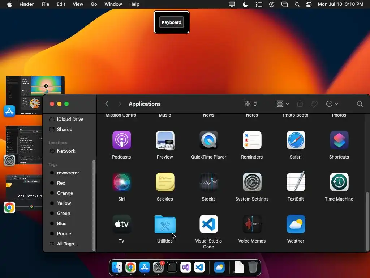Screen dimensions: 370x278
Task: Select the QuickTime Player icon
Action: pos(208,140)
